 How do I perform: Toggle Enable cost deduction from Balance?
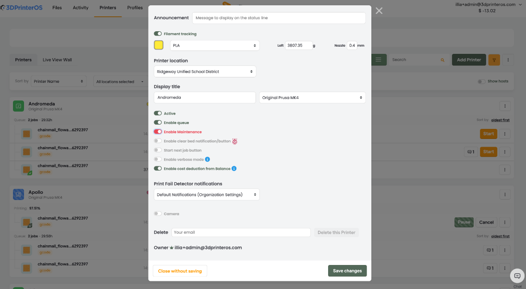158,168
